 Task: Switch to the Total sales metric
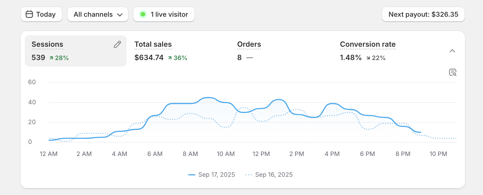pyautogui.click(x=153, y=45)
